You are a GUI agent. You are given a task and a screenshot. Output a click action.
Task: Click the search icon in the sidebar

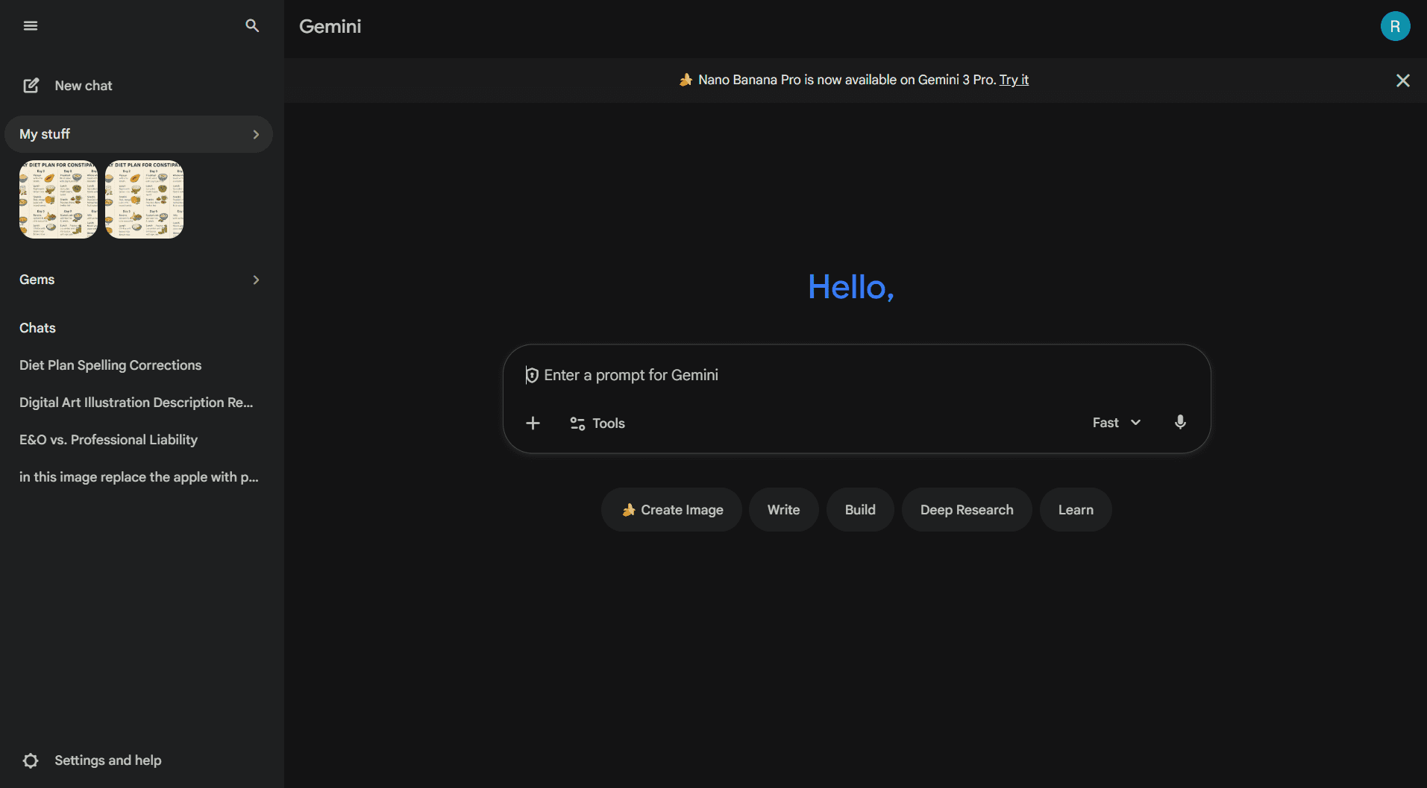point(251,25)
